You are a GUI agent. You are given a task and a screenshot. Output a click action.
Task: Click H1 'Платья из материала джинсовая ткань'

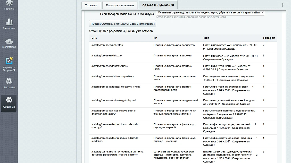point(174,78)
